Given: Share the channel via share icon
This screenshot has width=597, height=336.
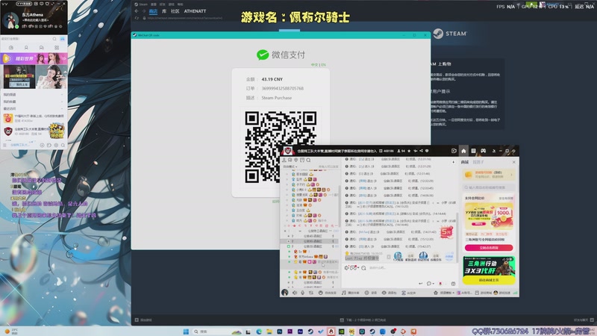Looking at the screenshot, I should pyautogui.click(x=421, y=151).
